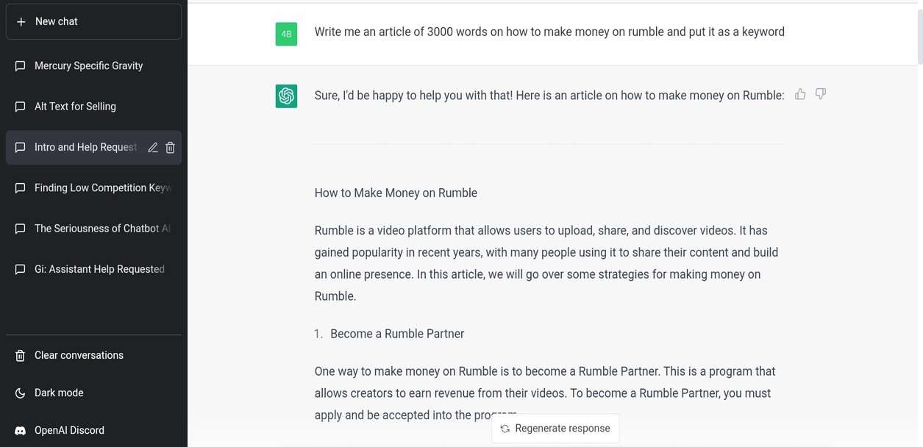Image resolution: width=923 pixels, height=447 pixels.
Task: Click the heading How to Make Money on Rumble
Action: click(396, 193)
